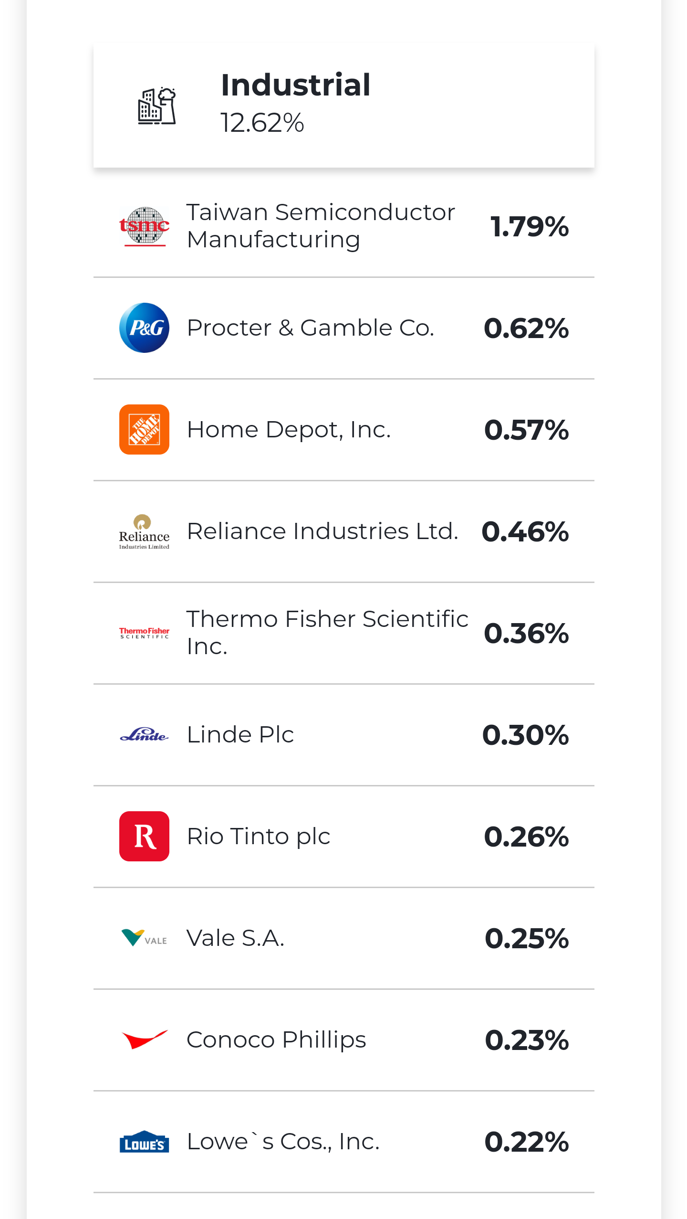
Task: Click Reliance Industries Ltd. company name
Action: 323,531
